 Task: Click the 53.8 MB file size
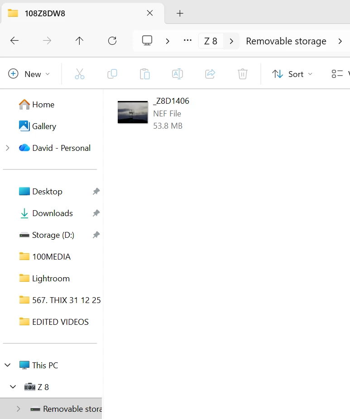[168, 125]
